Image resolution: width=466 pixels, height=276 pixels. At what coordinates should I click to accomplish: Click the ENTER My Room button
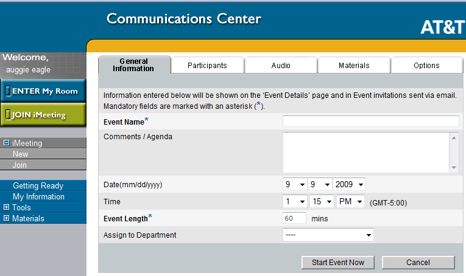(43, 91)
